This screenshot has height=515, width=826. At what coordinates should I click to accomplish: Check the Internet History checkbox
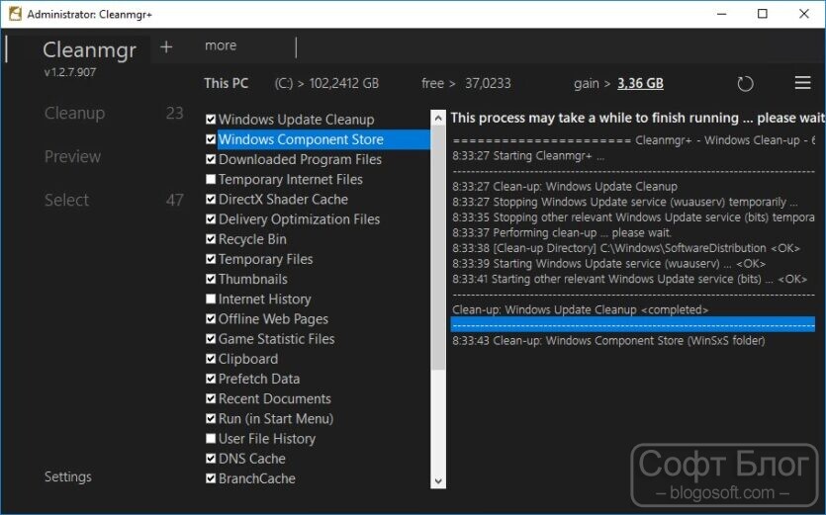tap(211, 300)
